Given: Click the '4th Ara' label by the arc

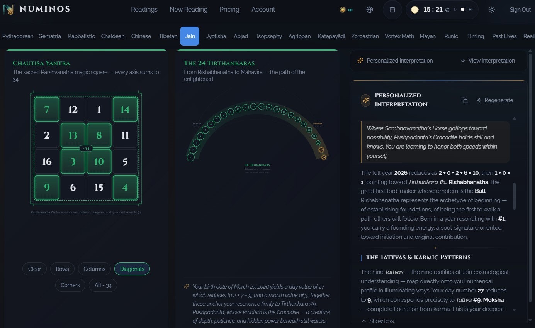Looking at the screenshot, I should coord(318,123).
